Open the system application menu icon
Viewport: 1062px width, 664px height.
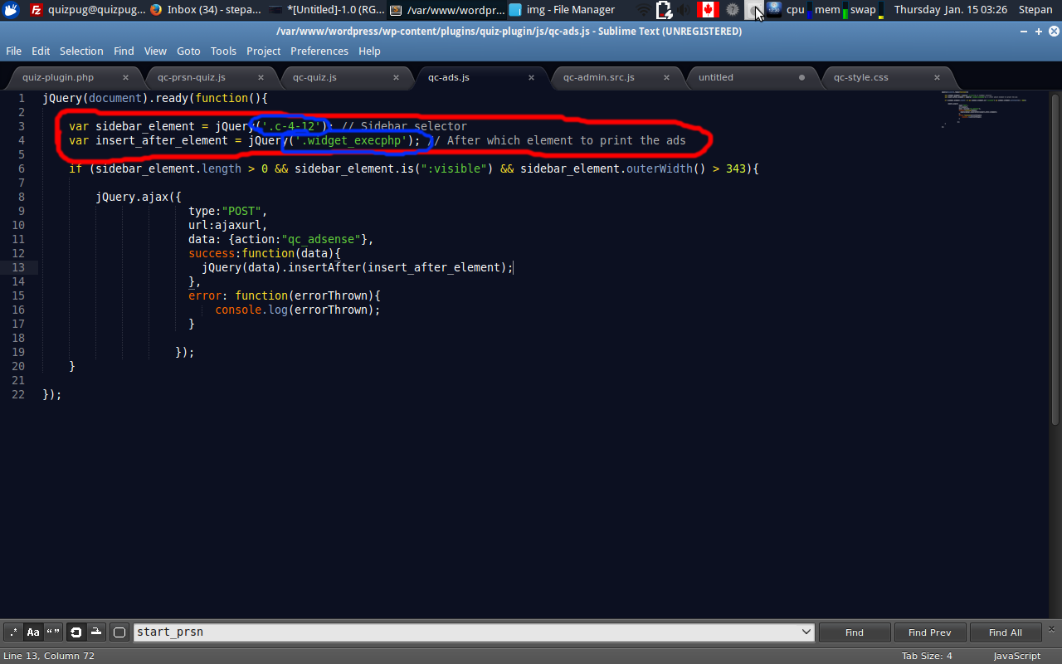click(x=11, y=10)
